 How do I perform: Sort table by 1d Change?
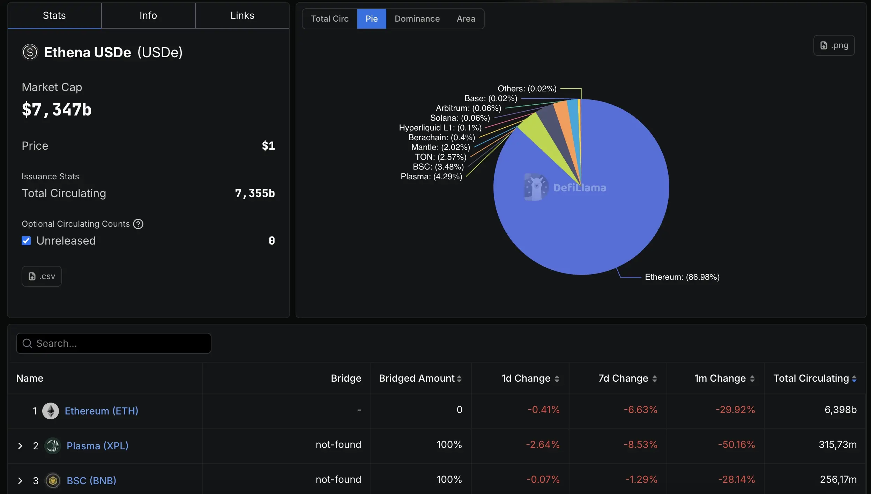click(557, 379)
